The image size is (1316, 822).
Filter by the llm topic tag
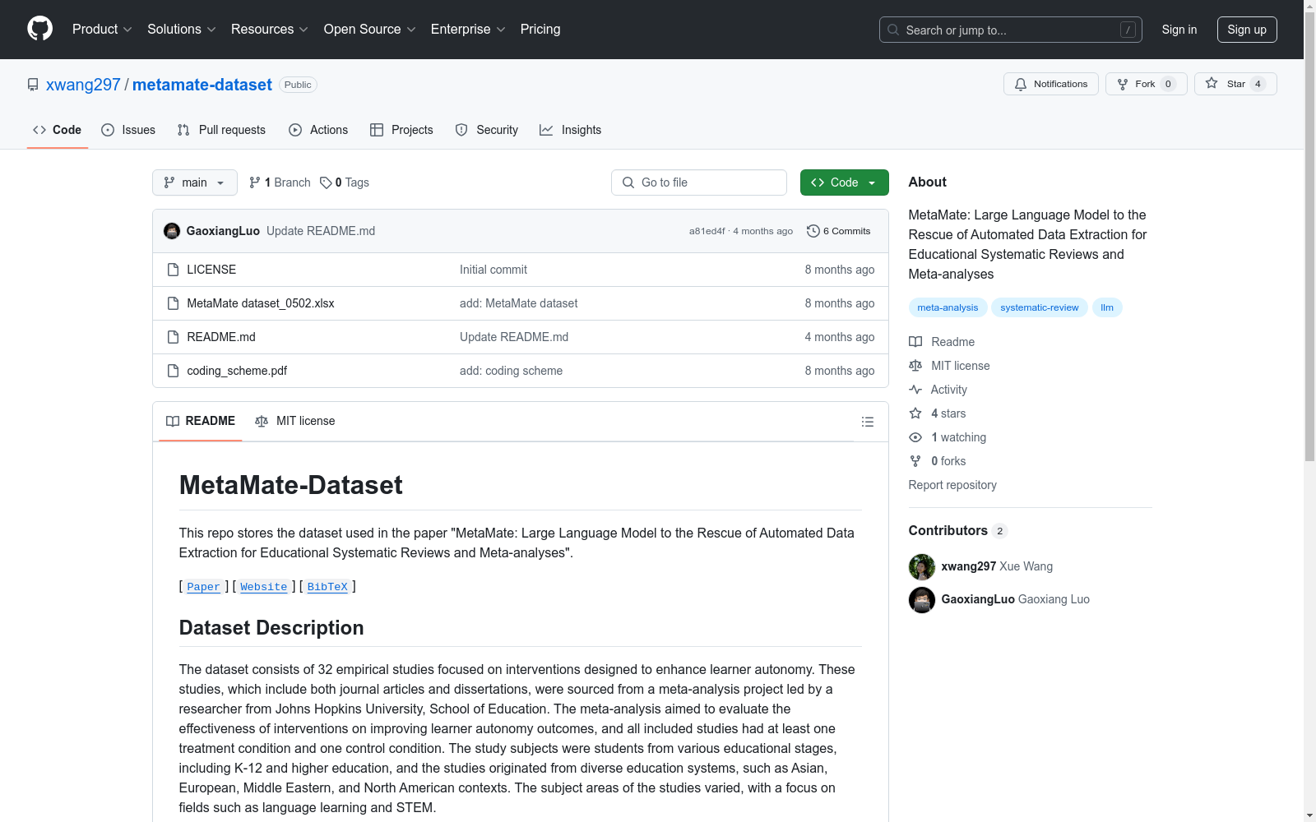(x=1107, y=307)
